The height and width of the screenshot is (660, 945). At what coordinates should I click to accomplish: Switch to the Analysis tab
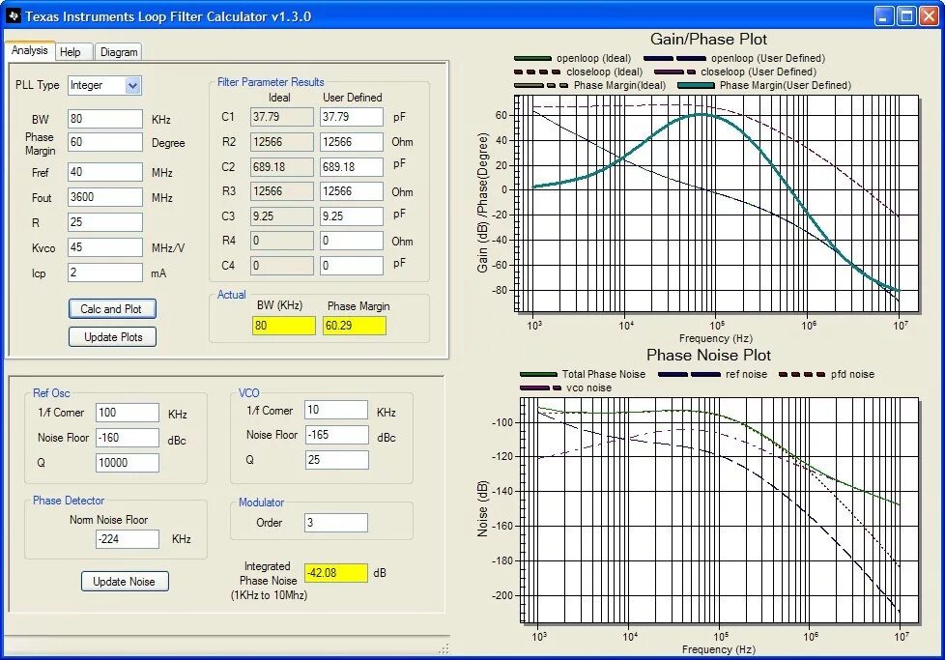coord(30,50)
